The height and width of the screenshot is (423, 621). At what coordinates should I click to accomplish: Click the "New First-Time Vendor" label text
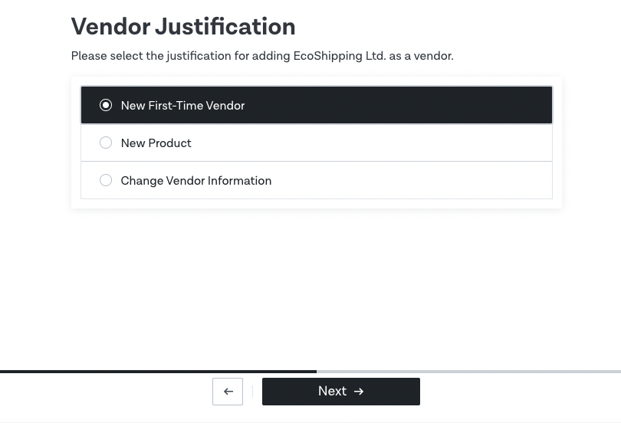pyautogui.click(x=182, y=106)
